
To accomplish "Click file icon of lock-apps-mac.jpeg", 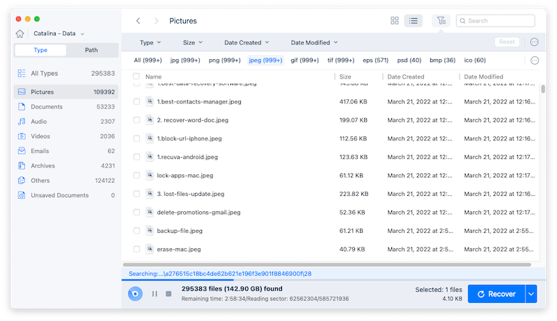I will pyautogui.click(x=150, y=175).
